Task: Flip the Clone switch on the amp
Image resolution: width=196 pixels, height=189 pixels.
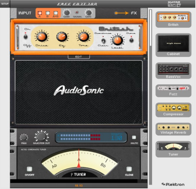Action: (132, 40)
